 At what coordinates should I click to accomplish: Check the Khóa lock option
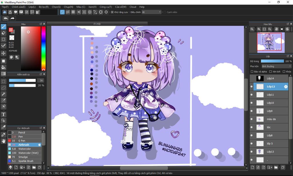click(284, 72)
